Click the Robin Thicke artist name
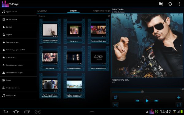The height and width of the screenshot is (115, 184). [117, 10]
